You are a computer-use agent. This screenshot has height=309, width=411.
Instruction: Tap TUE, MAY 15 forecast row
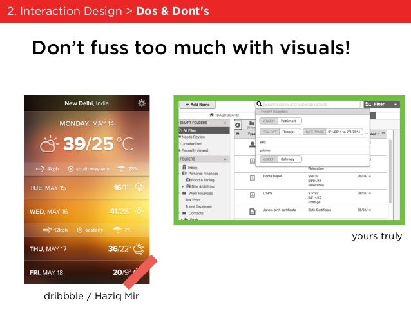[x=87, y=188]
